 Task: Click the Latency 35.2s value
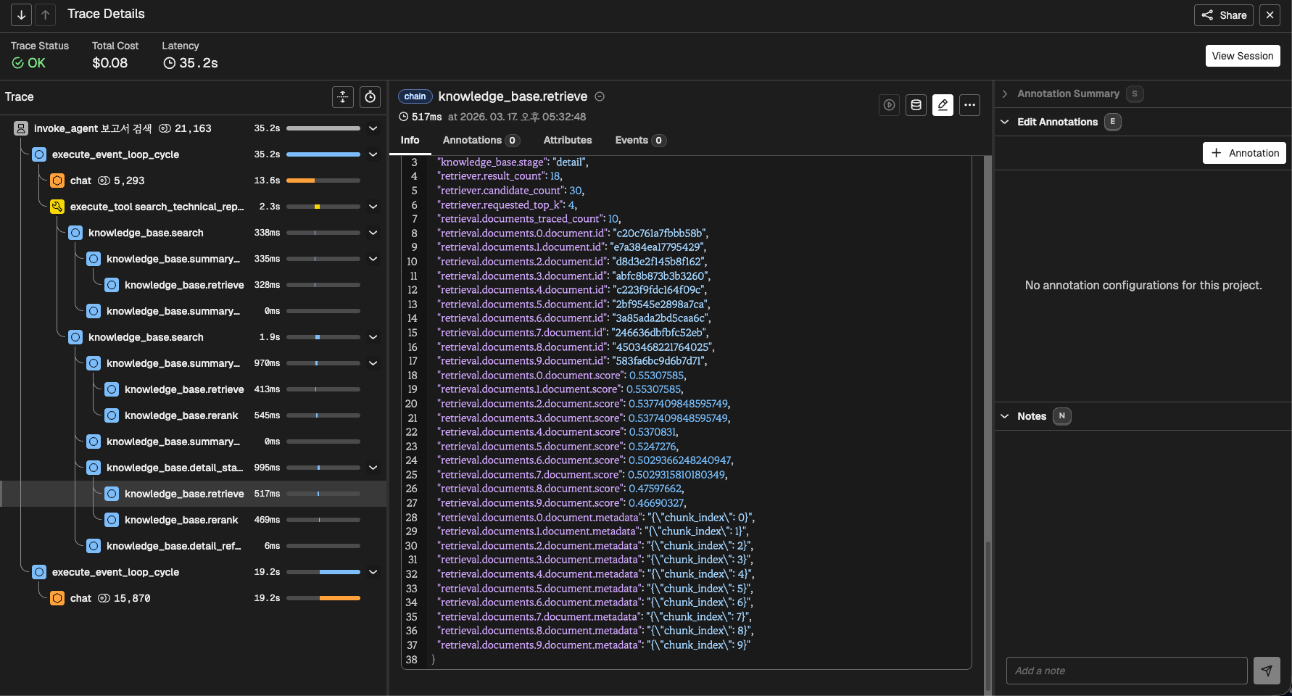(x=191, y=63)
